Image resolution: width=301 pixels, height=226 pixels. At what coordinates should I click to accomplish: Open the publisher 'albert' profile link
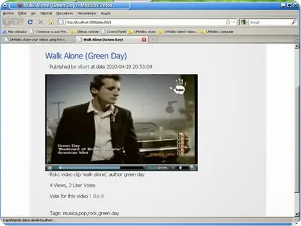click(83, 67)
